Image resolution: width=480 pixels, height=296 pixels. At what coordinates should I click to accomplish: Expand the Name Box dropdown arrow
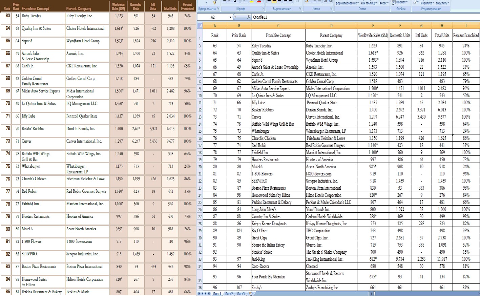tap(230, 17)
